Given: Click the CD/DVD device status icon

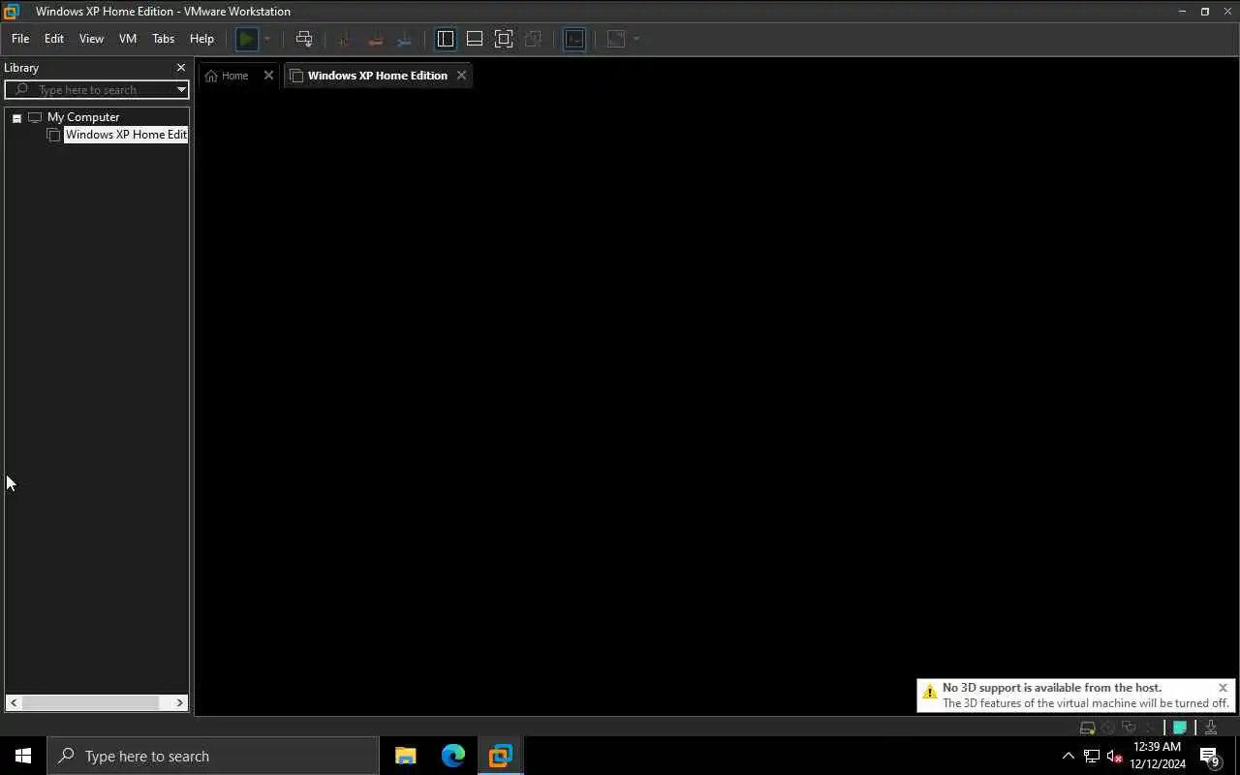Looking at the screenshot, I should point(1108,728).
